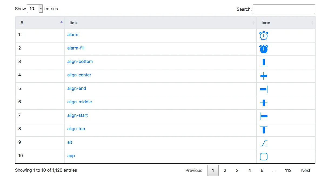Open the alarm-fill link
This screenshot has height=176, width=328.
[76, 48]
